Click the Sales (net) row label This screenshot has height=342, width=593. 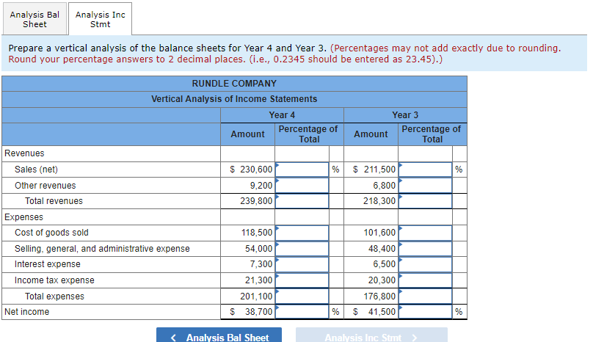tap(36, 170)
